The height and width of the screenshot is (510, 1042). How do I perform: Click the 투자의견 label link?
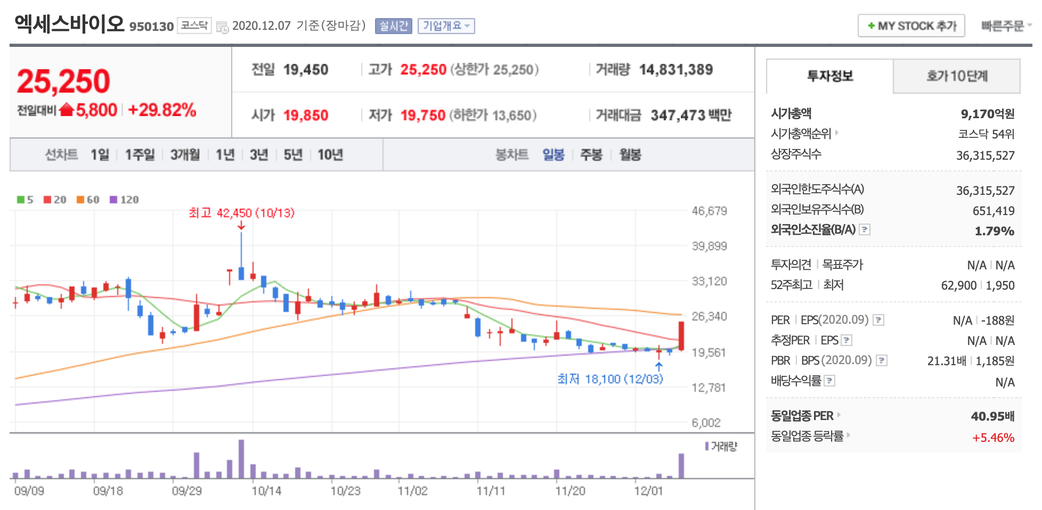pyautogui.click(x=791, y=264)
